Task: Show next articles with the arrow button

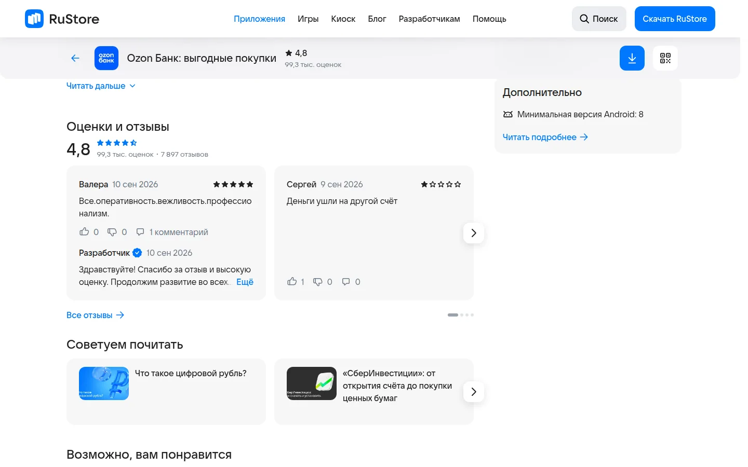Action: point(474,392)
